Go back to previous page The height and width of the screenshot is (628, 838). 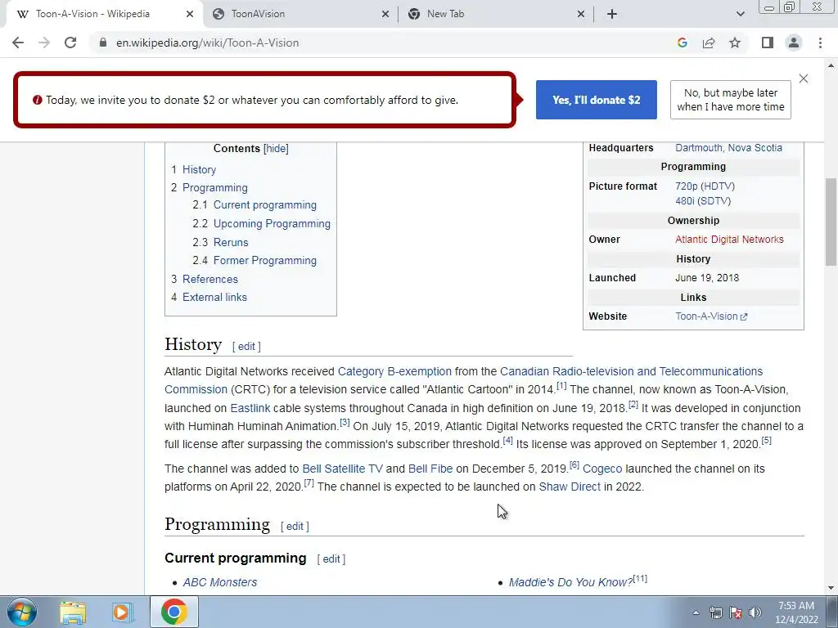(x=18, y=43)
